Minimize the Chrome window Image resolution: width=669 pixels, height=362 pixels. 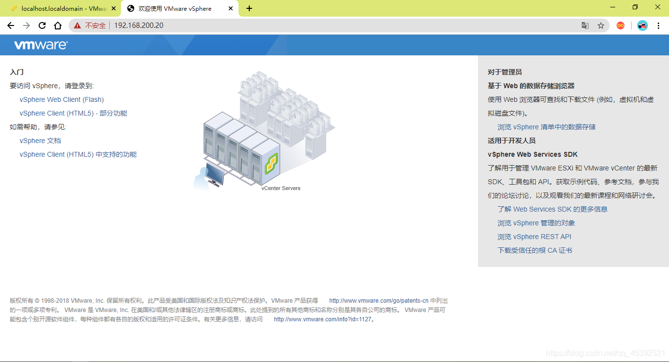[613, 7]
